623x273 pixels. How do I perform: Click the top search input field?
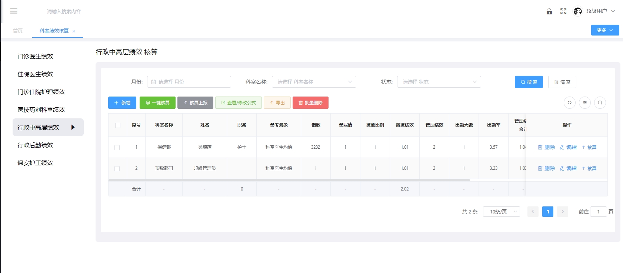point(64,11)
